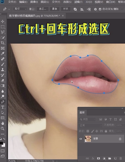This screenshot has width=125, height=162.
Task: Click the 形状 button
Action: [x=66, y=9]
